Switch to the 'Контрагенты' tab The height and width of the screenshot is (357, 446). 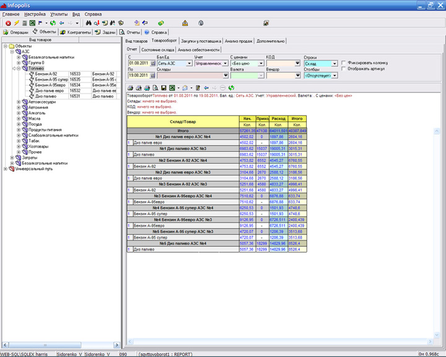tap(76, 32)
